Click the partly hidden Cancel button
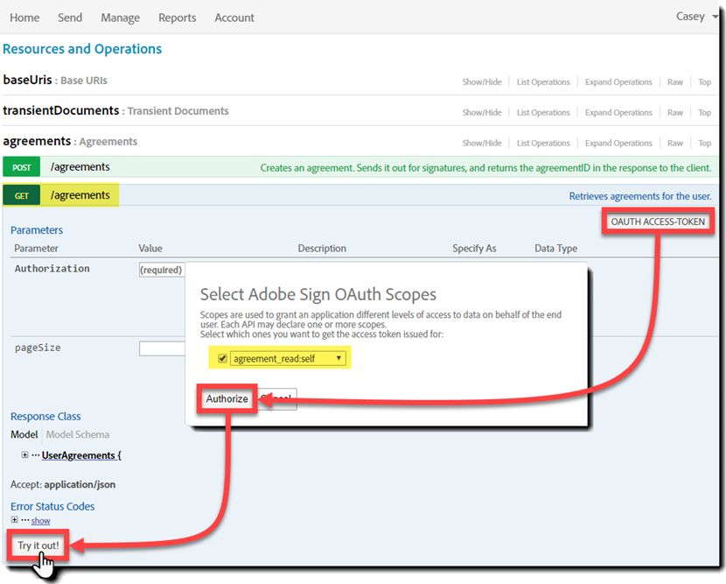This screenshot has height=584, width=726. (277, 398)
